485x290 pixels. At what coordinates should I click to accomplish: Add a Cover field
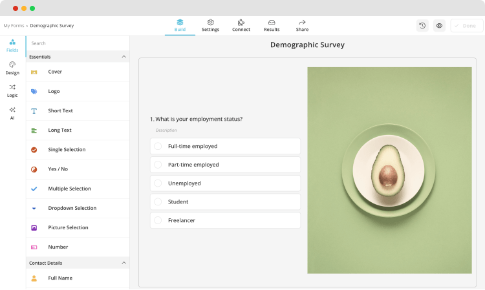coord(55,72)
